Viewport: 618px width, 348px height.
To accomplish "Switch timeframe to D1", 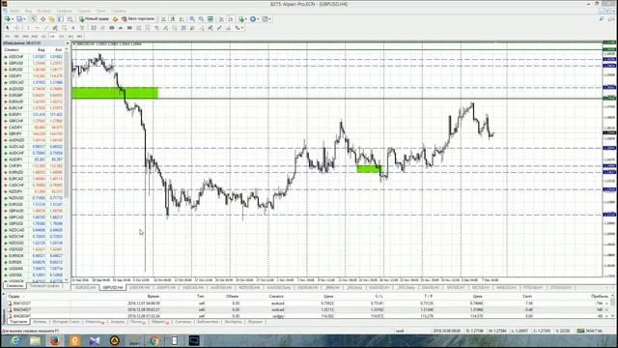I will (62, 37).
